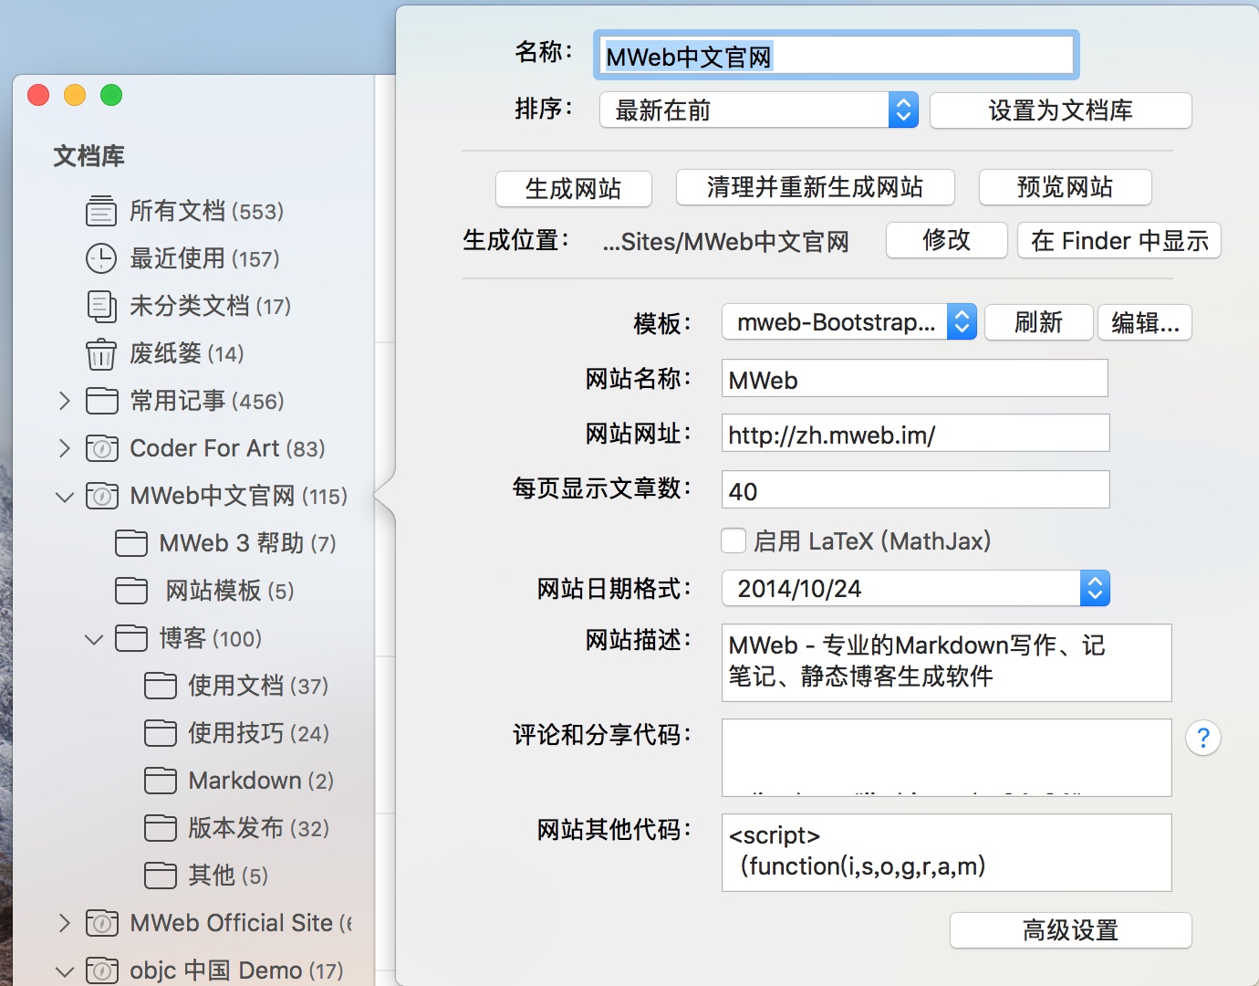Enable the LaTeX (MathJax) checkbox
Screen dimensions: 1259x986
click(x=734, y=541)
